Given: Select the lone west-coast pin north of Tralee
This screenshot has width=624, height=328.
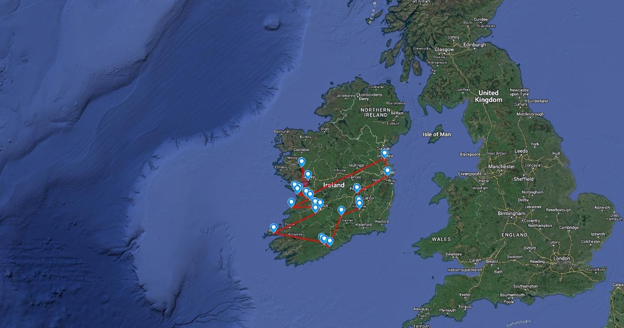Looking at the screenshot, I should [x=291, y=203].
